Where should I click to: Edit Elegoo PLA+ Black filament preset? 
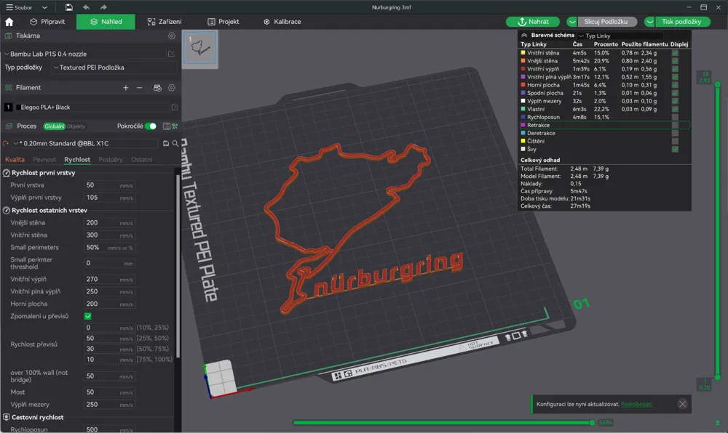[x=175, y=107]
